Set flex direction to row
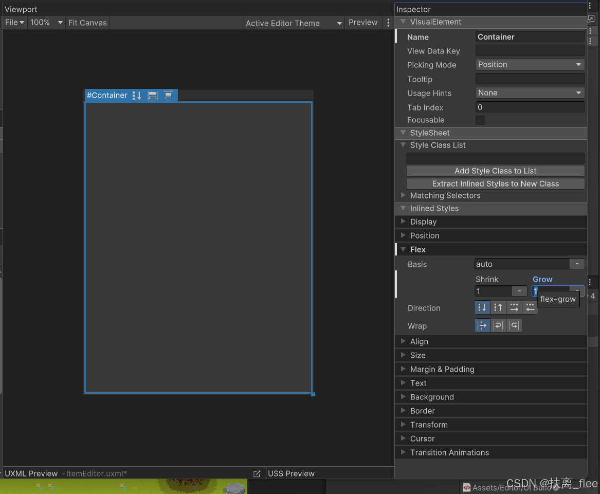 (514, 307)
